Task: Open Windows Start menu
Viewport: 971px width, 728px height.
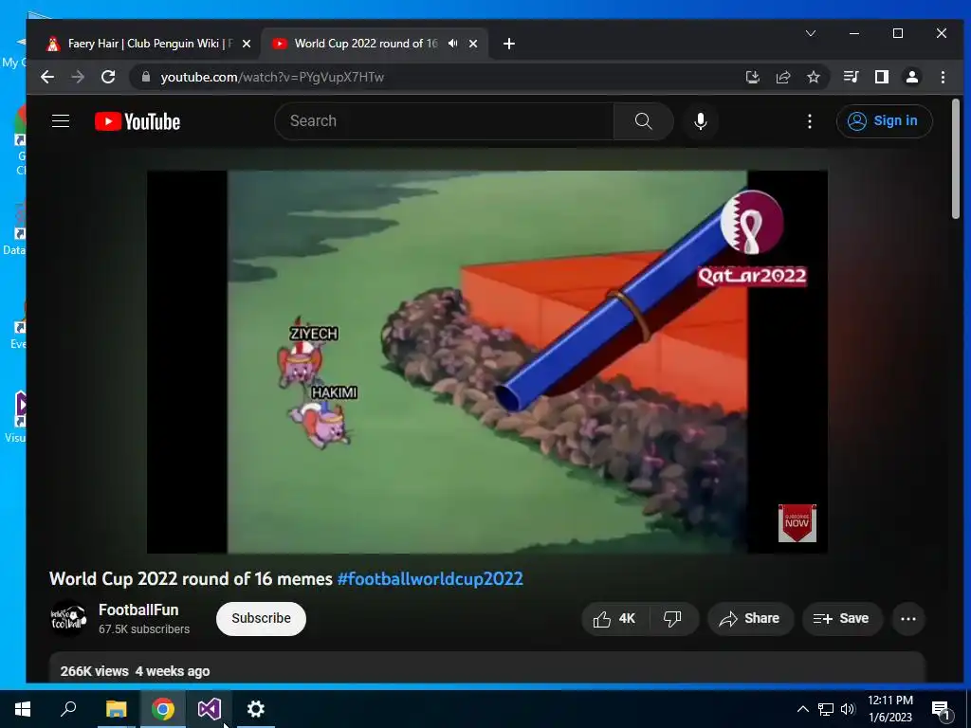Action: [23, 709]
